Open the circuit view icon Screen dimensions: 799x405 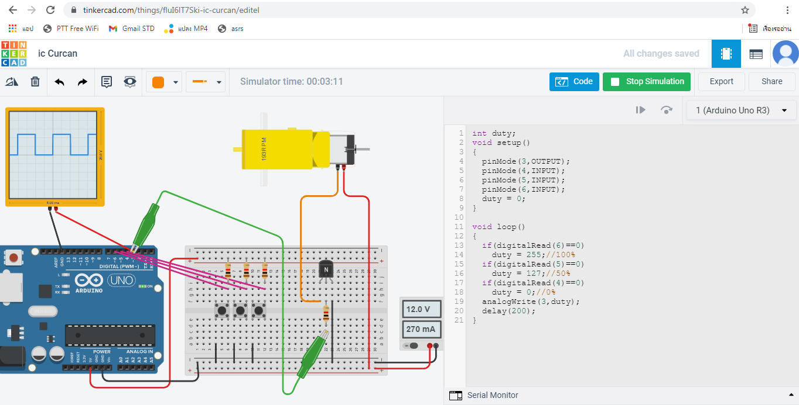(726, 54)
